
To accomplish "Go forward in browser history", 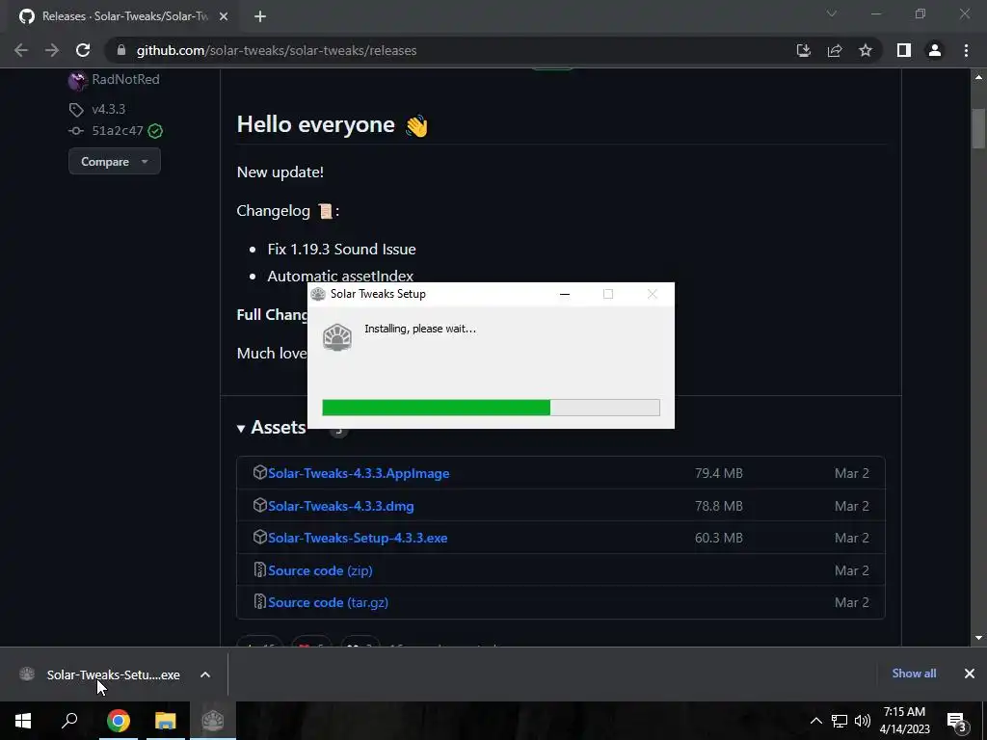I will (x=52, y=50).
